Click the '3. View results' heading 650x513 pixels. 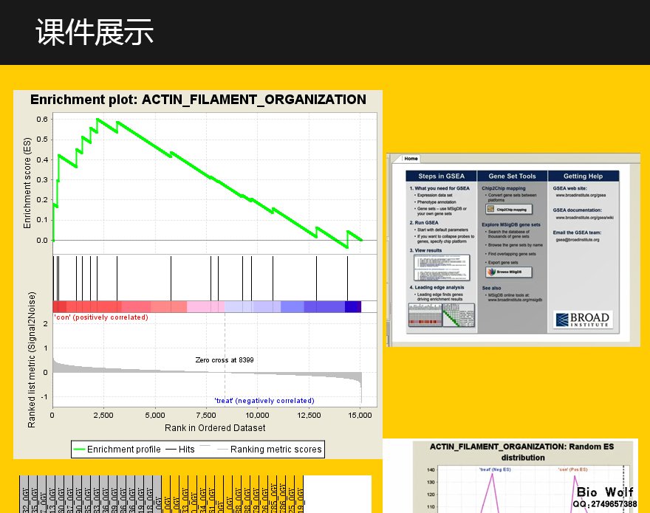coord(425,250)
